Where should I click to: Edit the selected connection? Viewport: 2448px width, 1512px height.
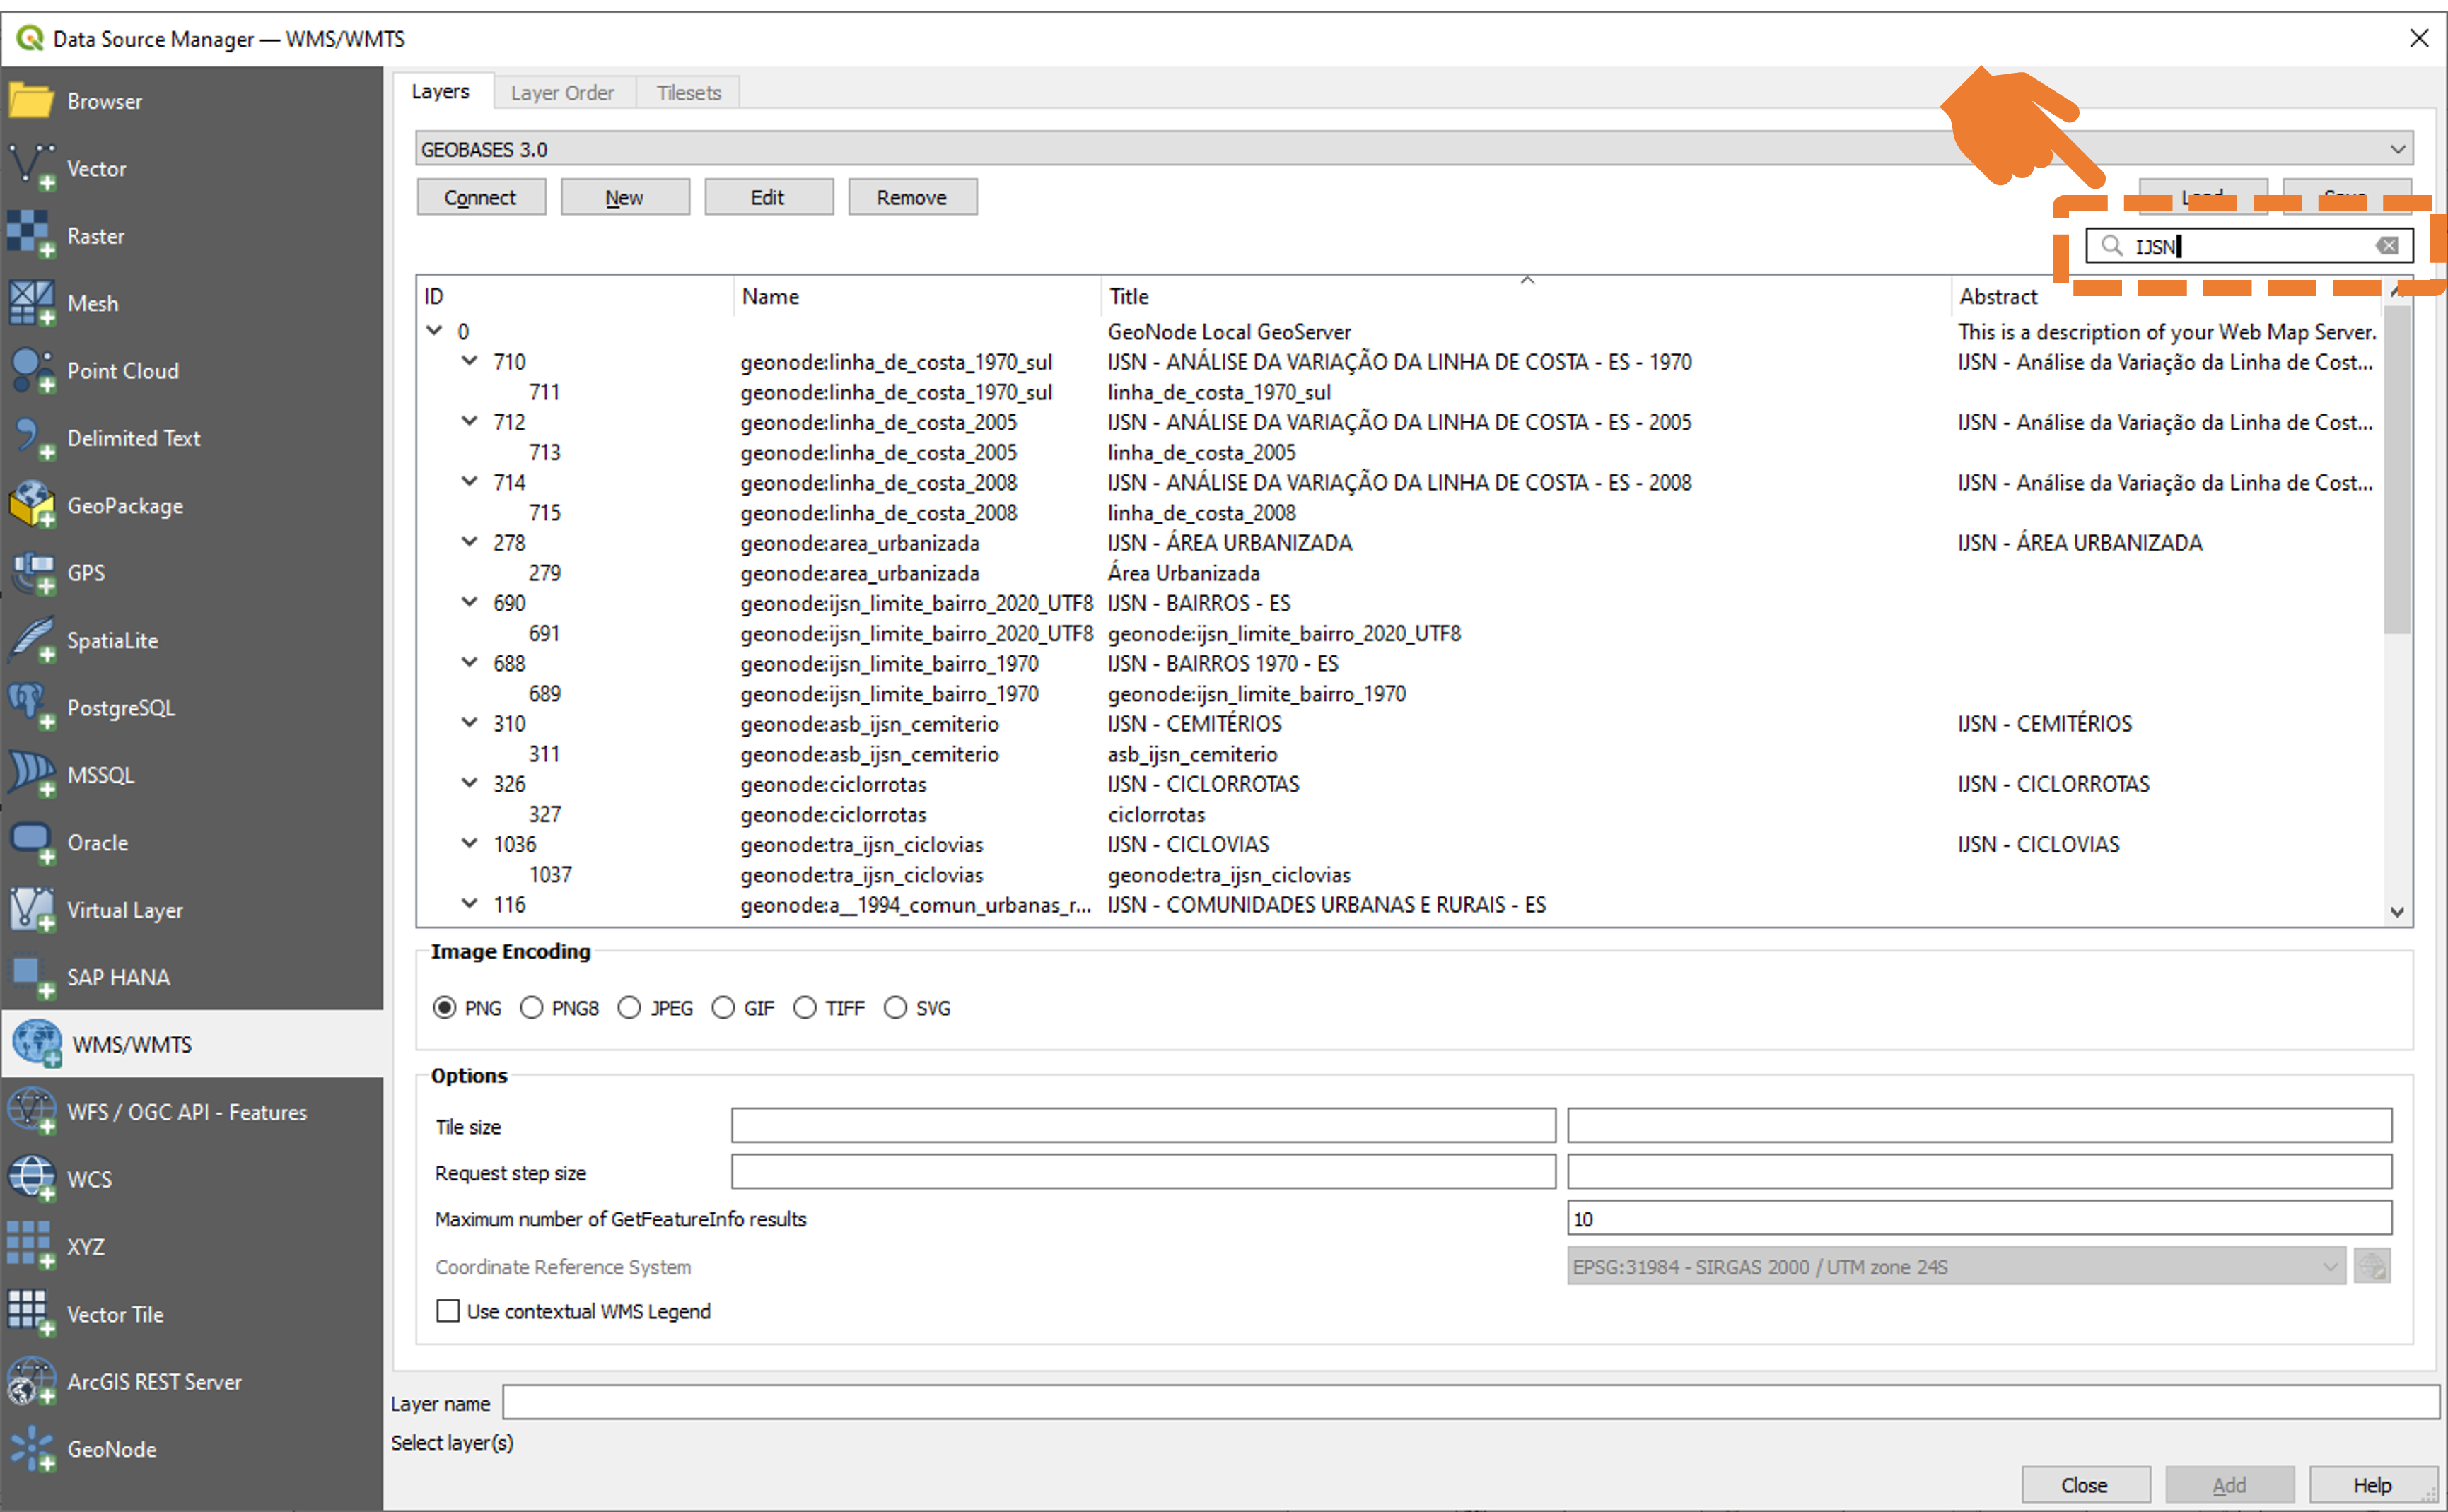click(768, 197)
